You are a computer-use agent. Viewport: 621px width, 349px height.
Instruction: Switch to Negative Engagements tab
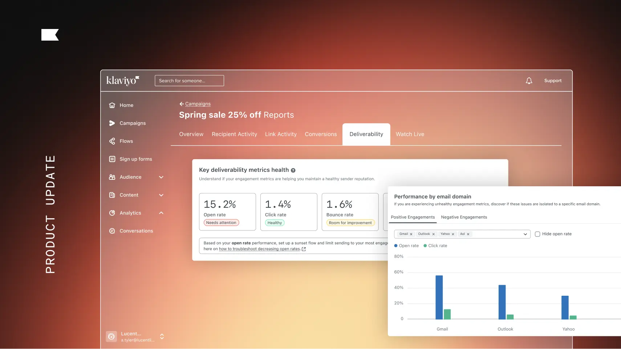(x=464, y=217)
